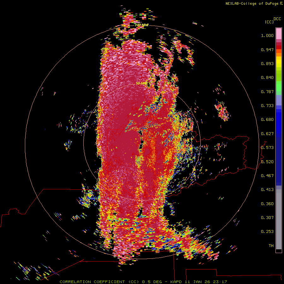Click the 0.520 scale value
Viewport: 284px width, 284px height.
point(267,162)
